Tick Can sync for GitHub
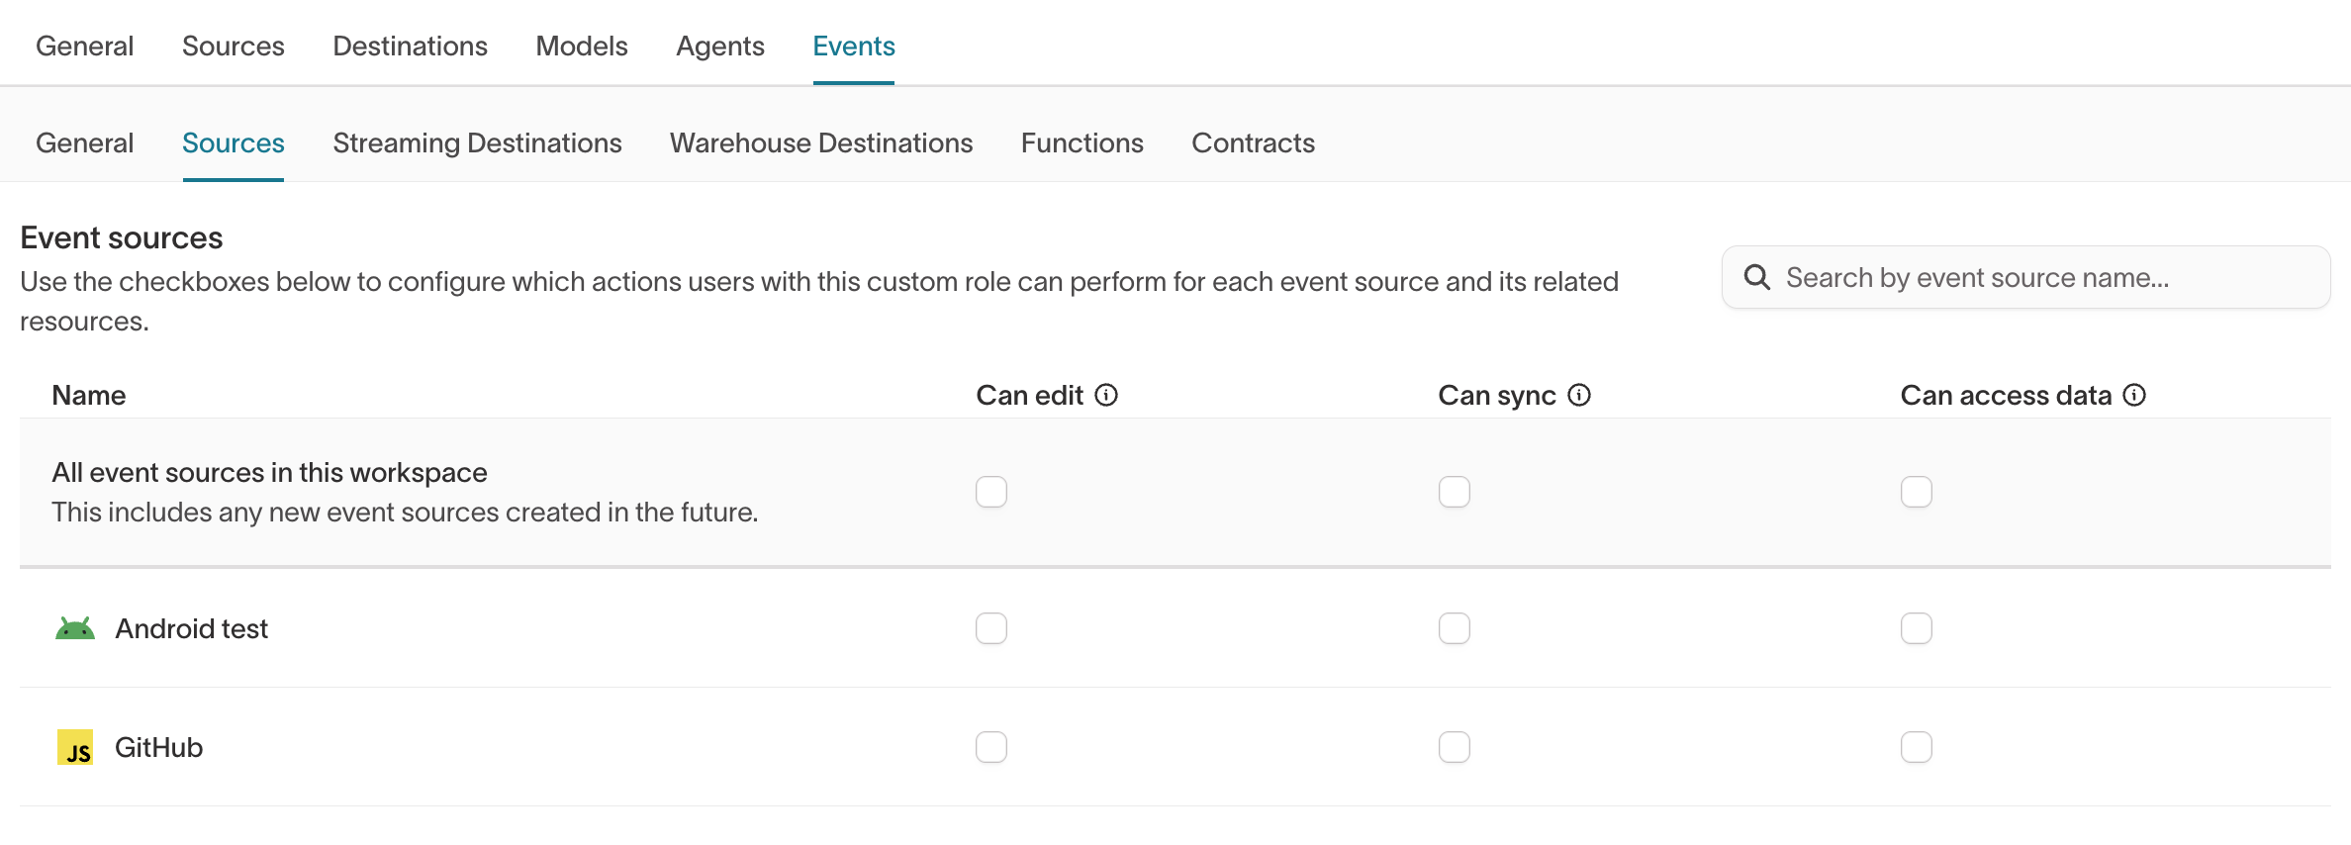The image size is (2351, 845). pyautogui.click(x=1455, y=747)
